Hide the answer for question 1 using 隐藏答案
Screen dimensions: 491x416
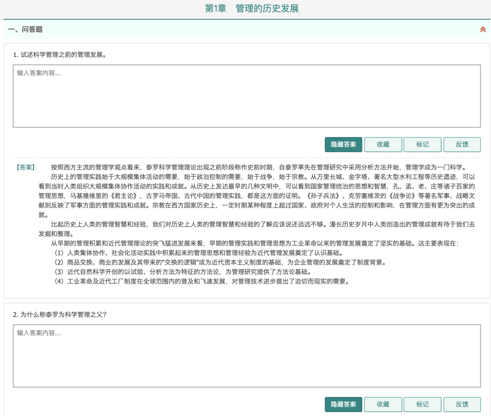(x=343, y=145)
